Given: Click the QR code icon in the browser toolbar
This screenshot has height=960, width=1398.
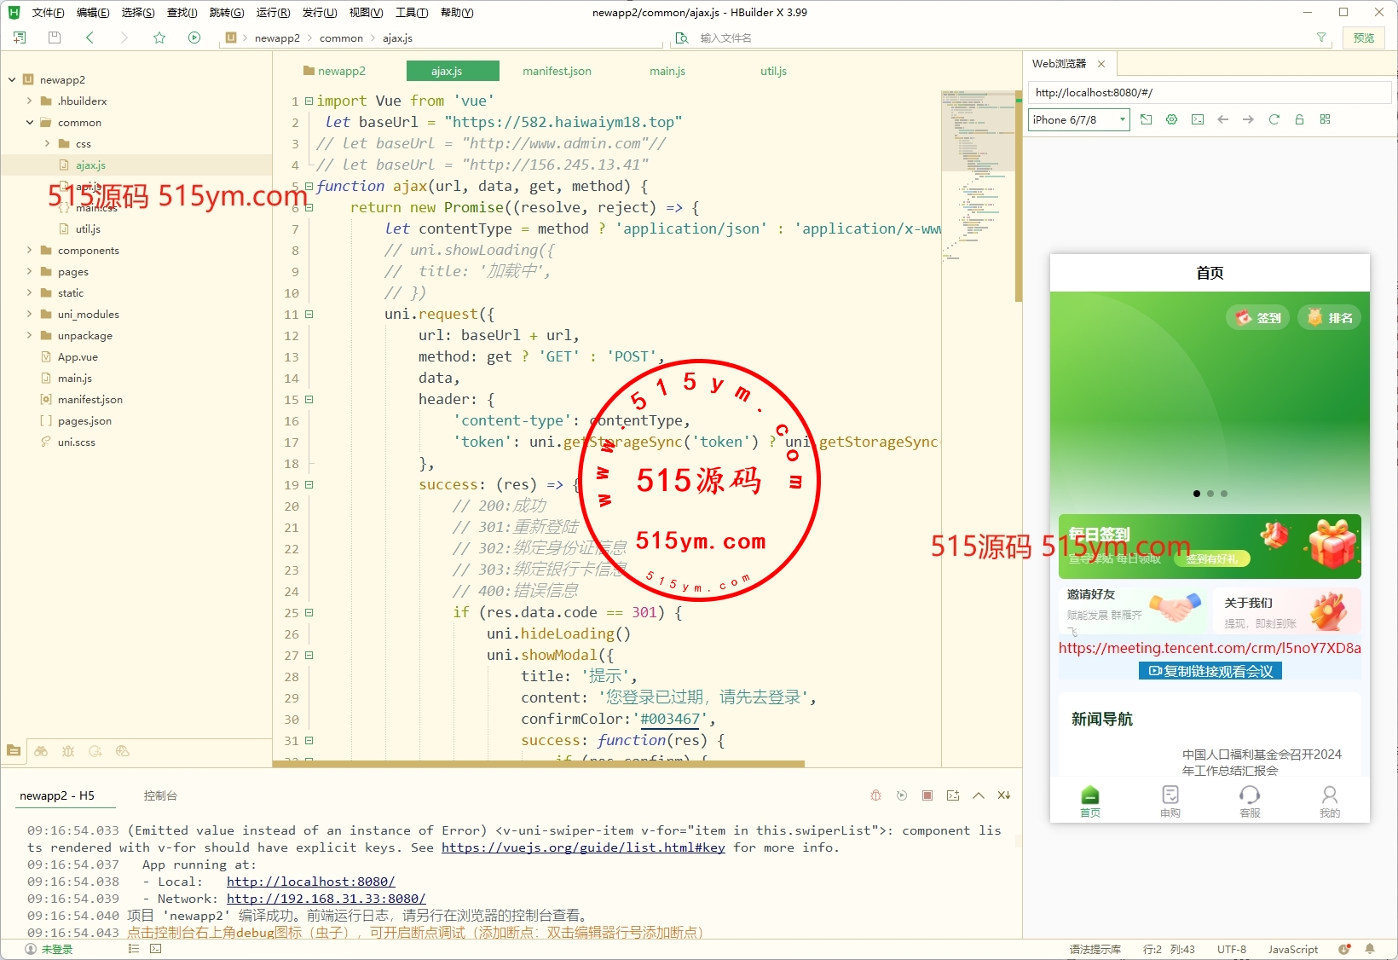Looking at the screenshot, I should (x=1325, y=119).
